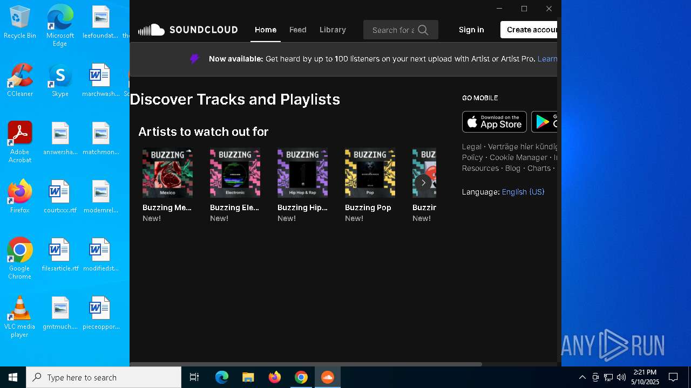This screenshot has height=388, width=691.
Task: Click the Windows taskbar search box
Action: point(104,377)
